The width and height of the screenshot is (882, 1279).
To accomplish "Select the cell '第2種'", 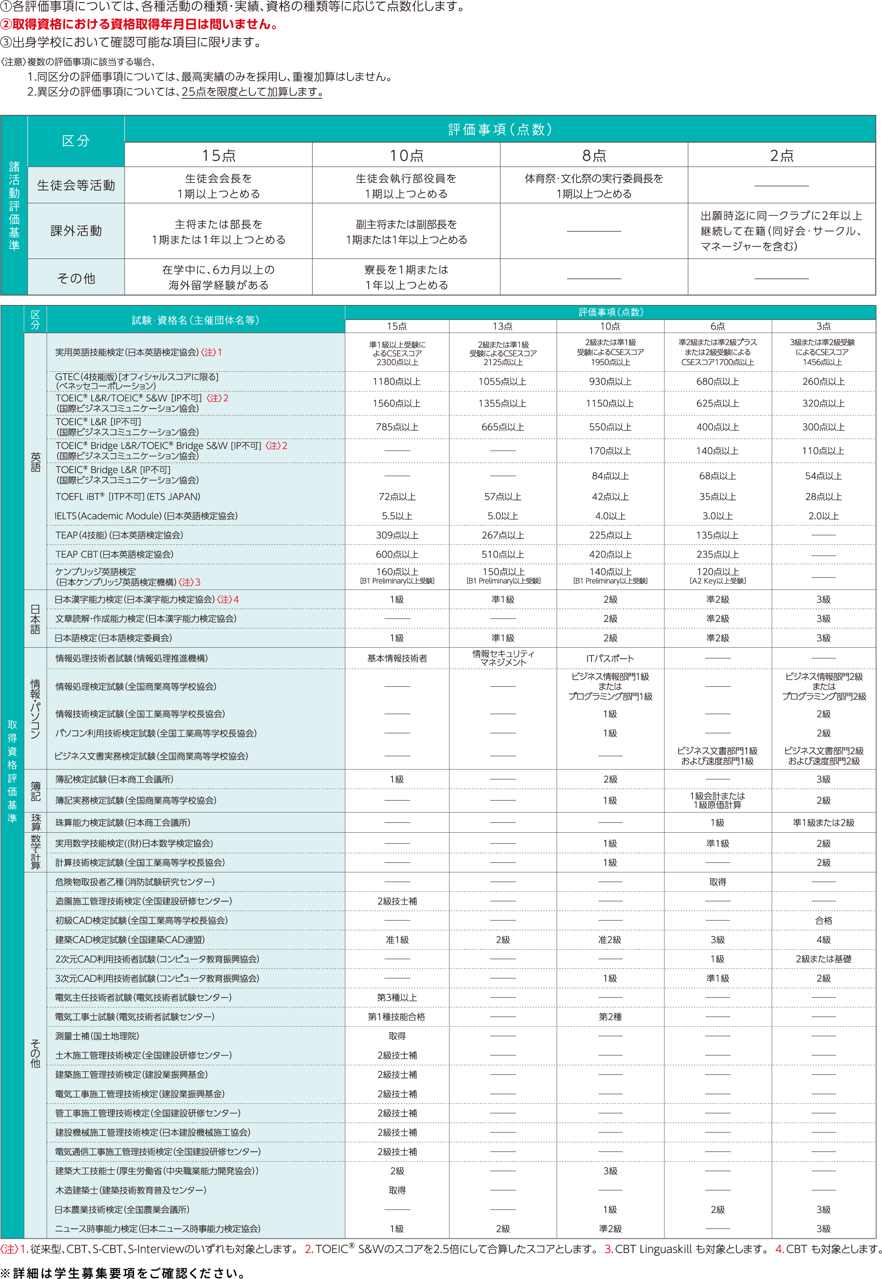I will click(610, 1017).
